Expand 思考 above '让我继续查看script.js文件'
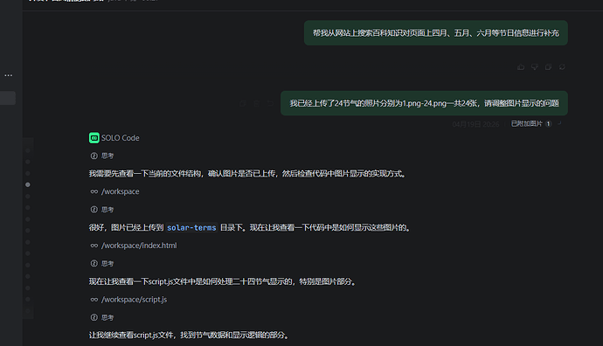603x346 pixels. tap(102, 317)
